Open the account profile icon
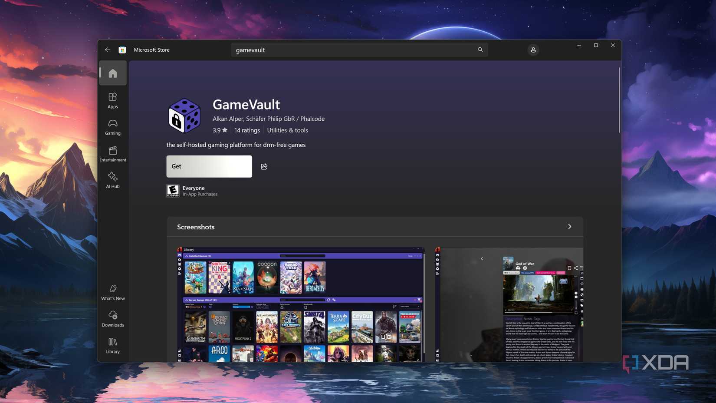 tap(533, 50)
